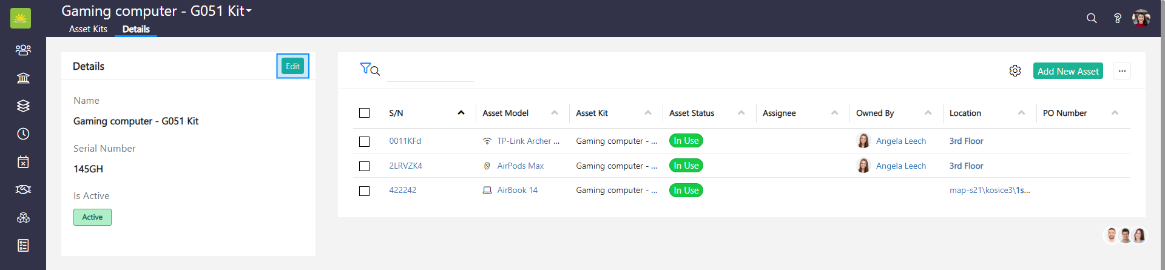Click the bank building sidebar icon
The width and height of the screenshot is (1165, 270).
tap(23, 78)
